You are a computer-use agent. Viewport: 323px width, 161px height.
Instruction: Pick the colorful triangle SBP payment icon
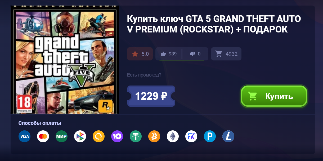(80, 136)
